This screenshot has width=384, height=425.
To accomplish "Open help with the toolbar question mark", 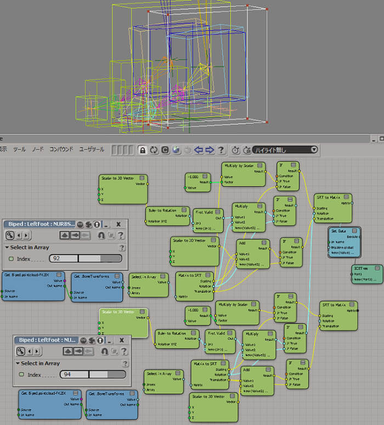I will pos(221,150).
